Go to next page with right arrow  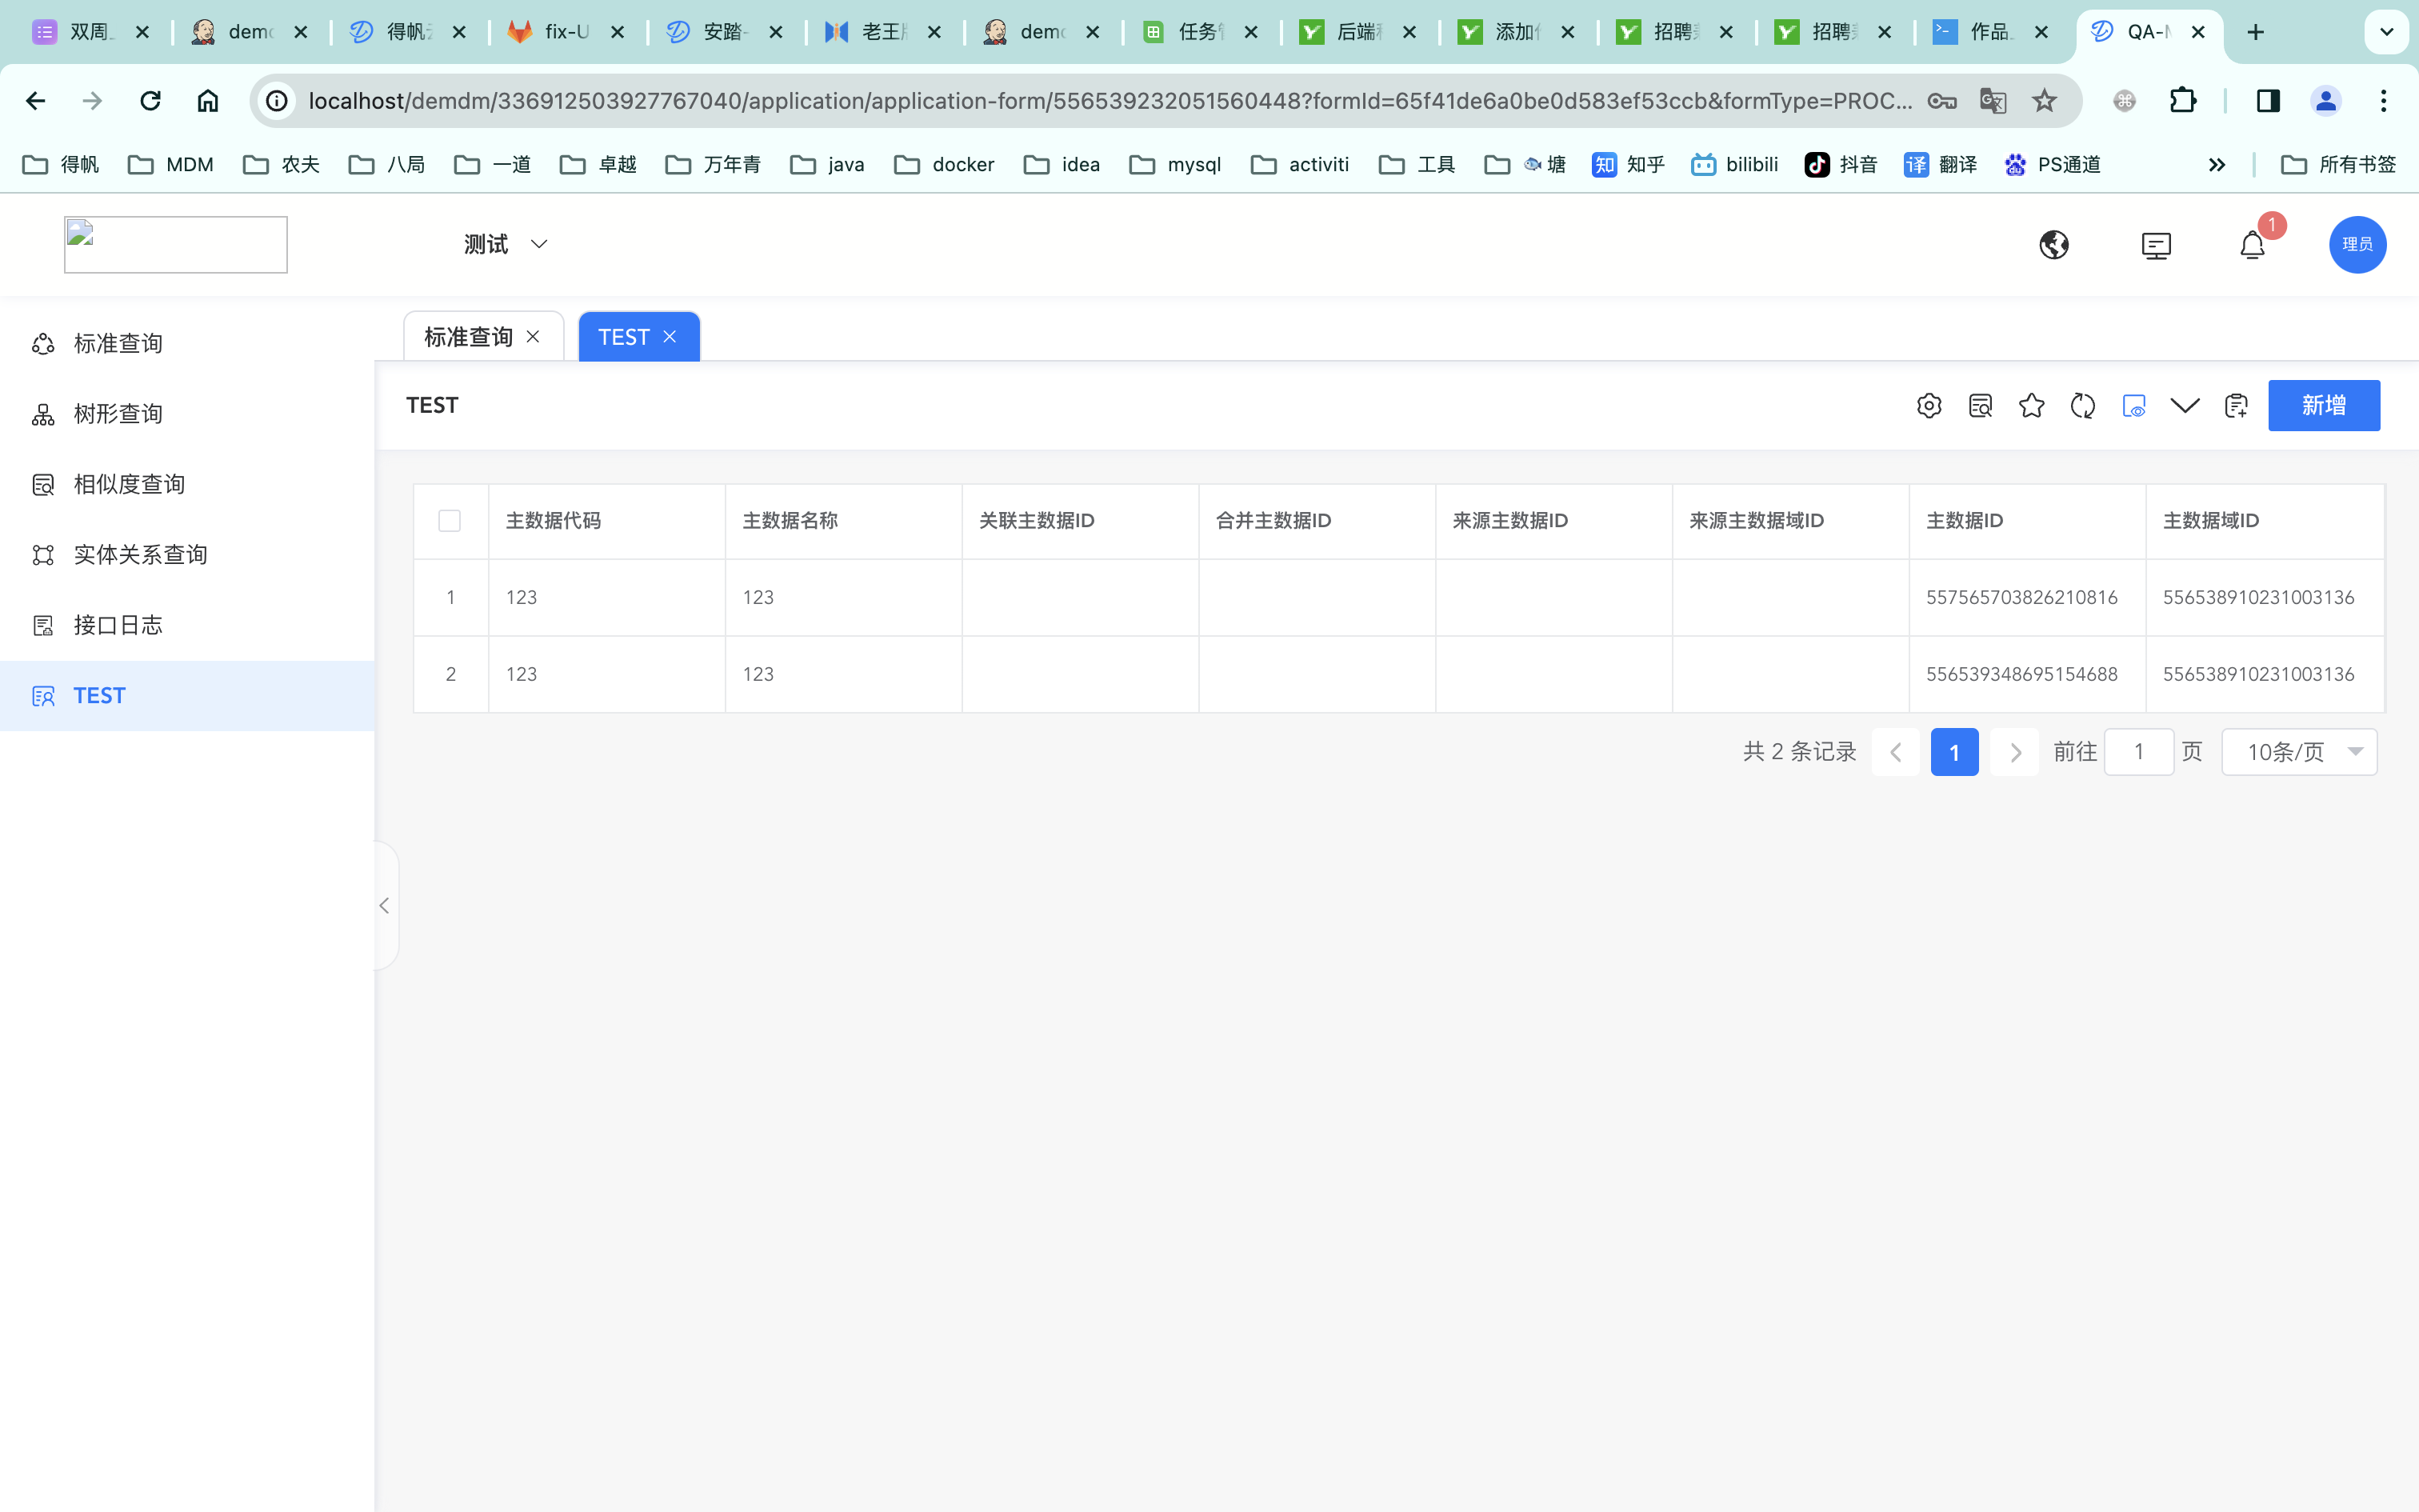click(2014, 752)
